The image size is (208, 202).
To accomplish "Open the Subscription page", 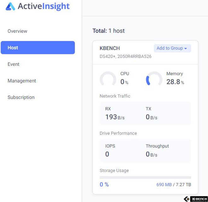I will pyautogui.click(x=21, y=97).
